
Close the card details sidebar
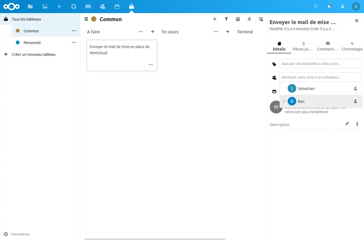pyautogui.click(x=357, y=21)
